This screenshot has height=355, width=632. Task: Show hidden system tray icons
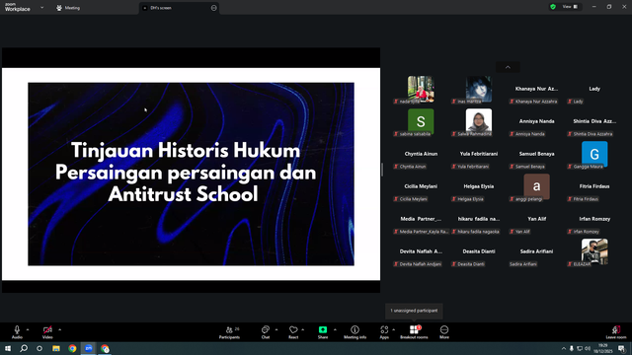564,348
